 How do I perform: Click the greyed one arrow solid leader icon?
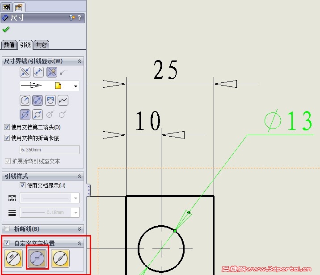coord(50,115)
